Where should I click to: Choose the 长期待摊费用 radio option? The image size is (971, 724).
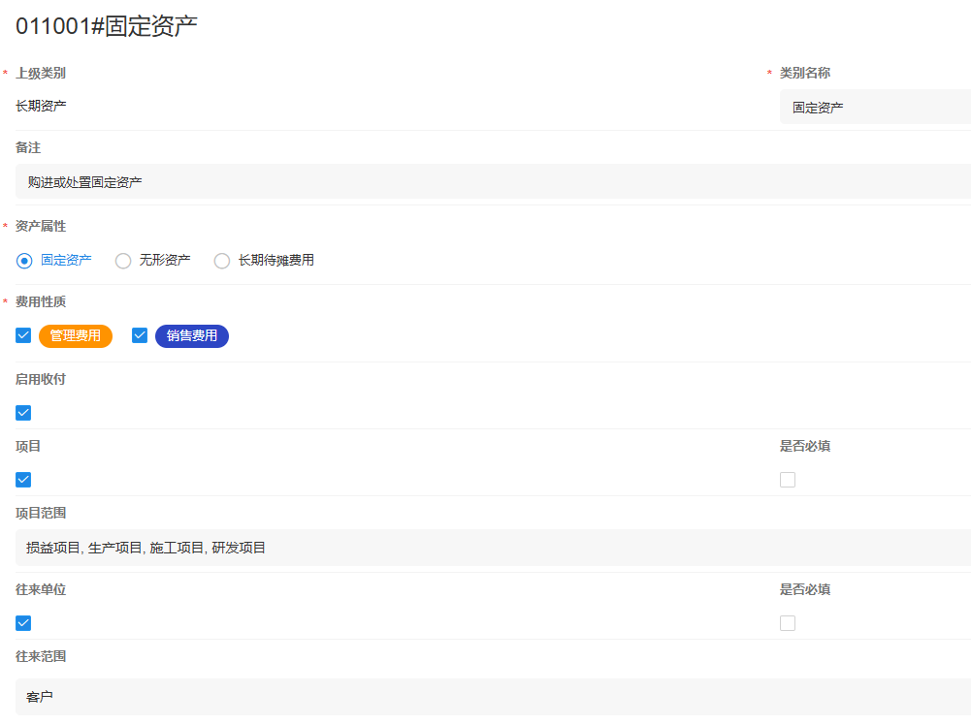222,261
